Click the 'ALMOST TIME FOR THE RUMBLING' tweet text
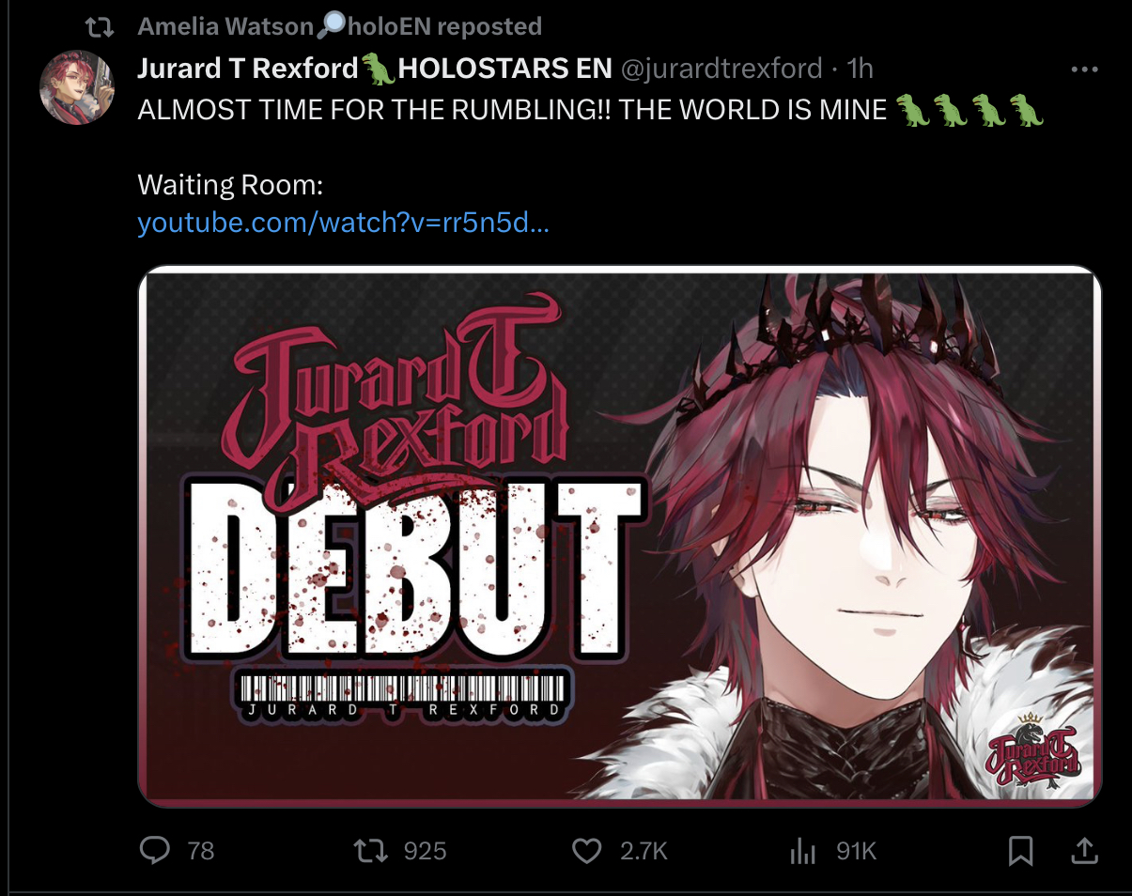 [591, 110]
